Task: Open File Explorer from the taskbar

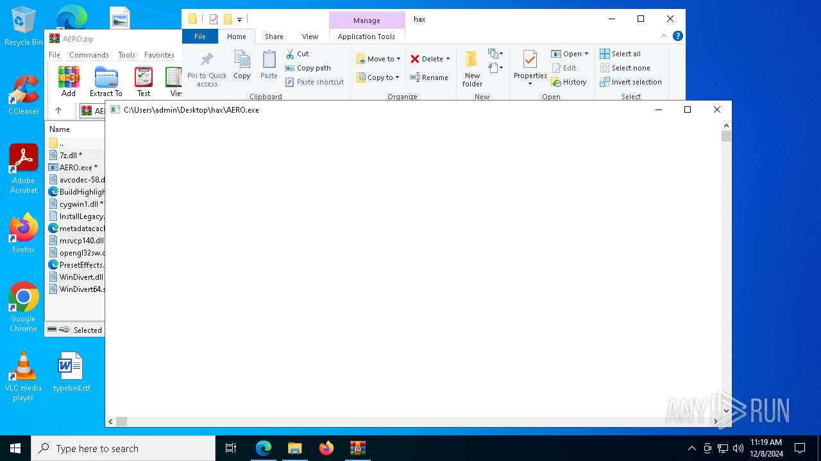Action: point(294,448)
